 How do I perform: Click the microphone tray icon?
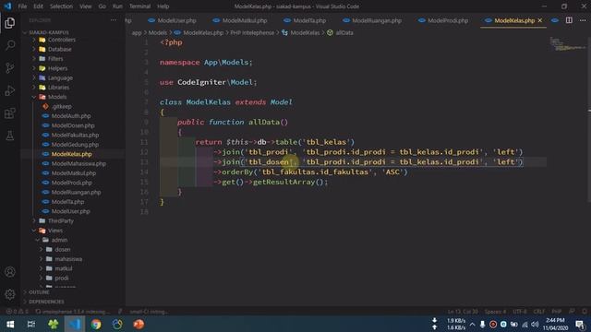click(x=482, y=325)
